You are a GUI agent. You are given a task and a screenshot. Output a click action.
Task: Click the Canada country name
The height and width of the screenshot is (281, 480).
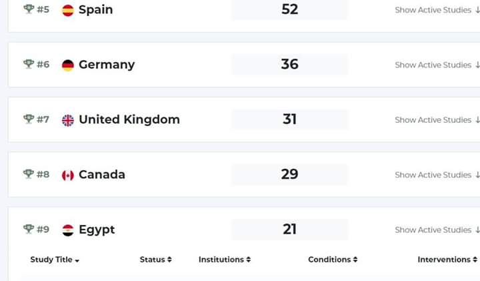click(x=101, y=175)
